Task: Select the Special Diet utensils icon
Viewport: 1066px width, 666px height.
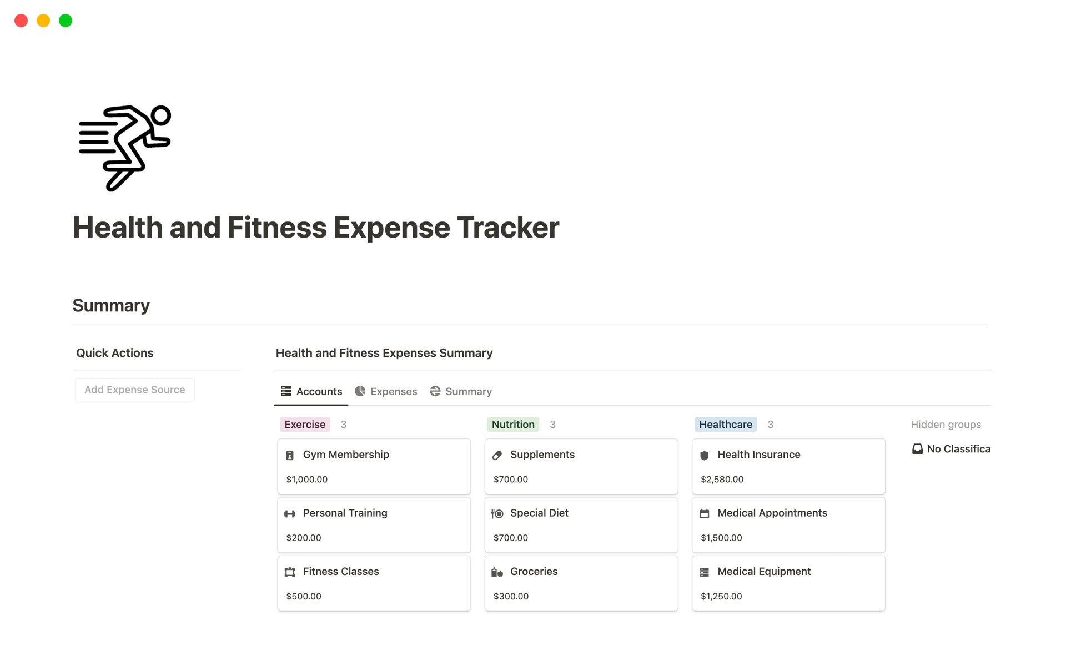Action: (497, 513)
